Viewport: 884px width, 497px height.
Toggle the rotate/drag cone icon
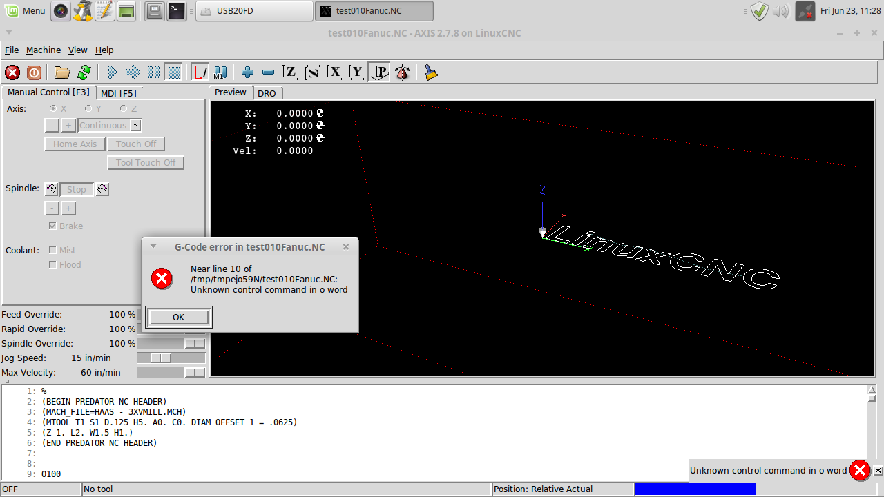coord(403,72)
